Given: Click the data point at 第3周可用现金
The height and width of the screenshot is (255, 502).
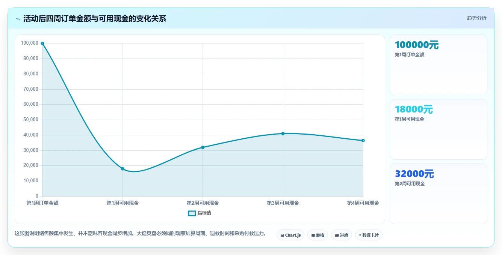Looking at the screenshot, I should [283, 133].
